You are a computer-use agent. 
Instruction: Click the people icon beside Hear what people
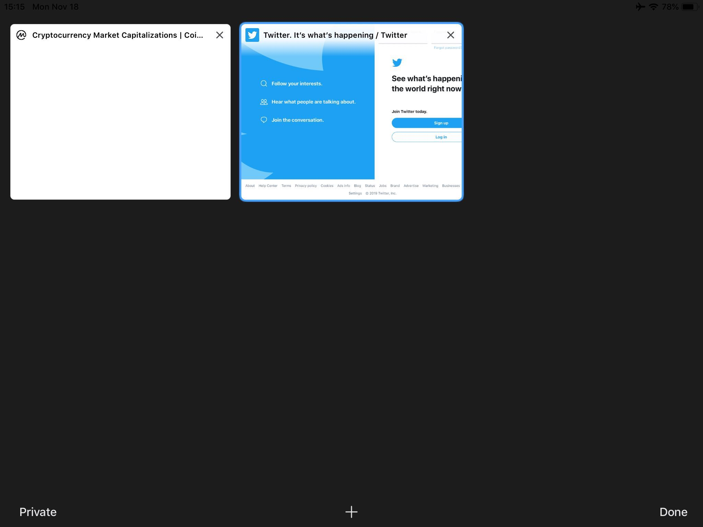coord(264,102)
